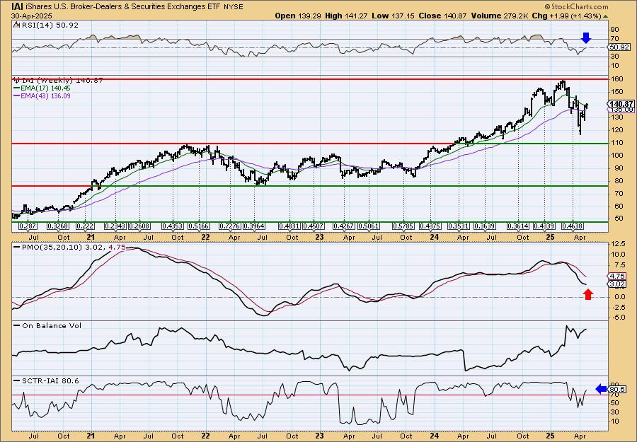Click the 110 price axis label
637x442 pixels.
[x=616, y=144]
